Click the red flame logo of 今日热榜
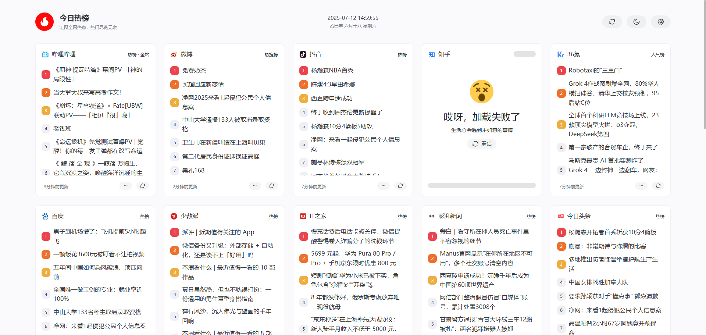Screen dimensions: 706x335 pos(44,22)
